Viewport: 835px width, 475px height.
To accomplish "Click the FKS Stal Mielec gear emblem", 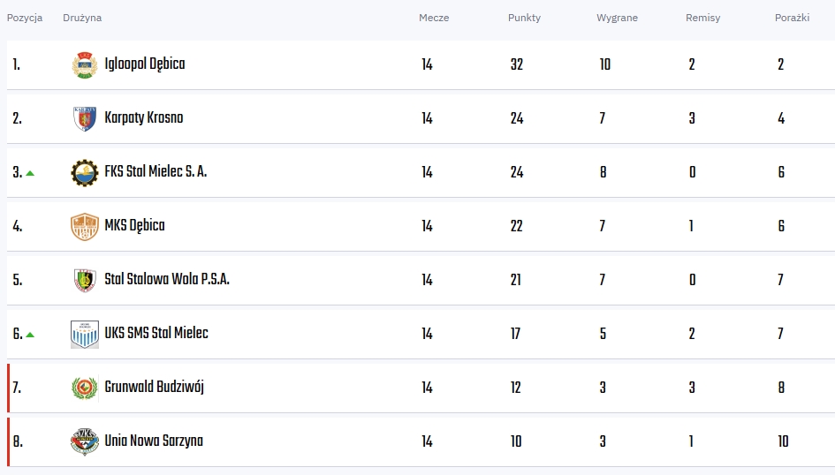I will [x=85, y=173].
